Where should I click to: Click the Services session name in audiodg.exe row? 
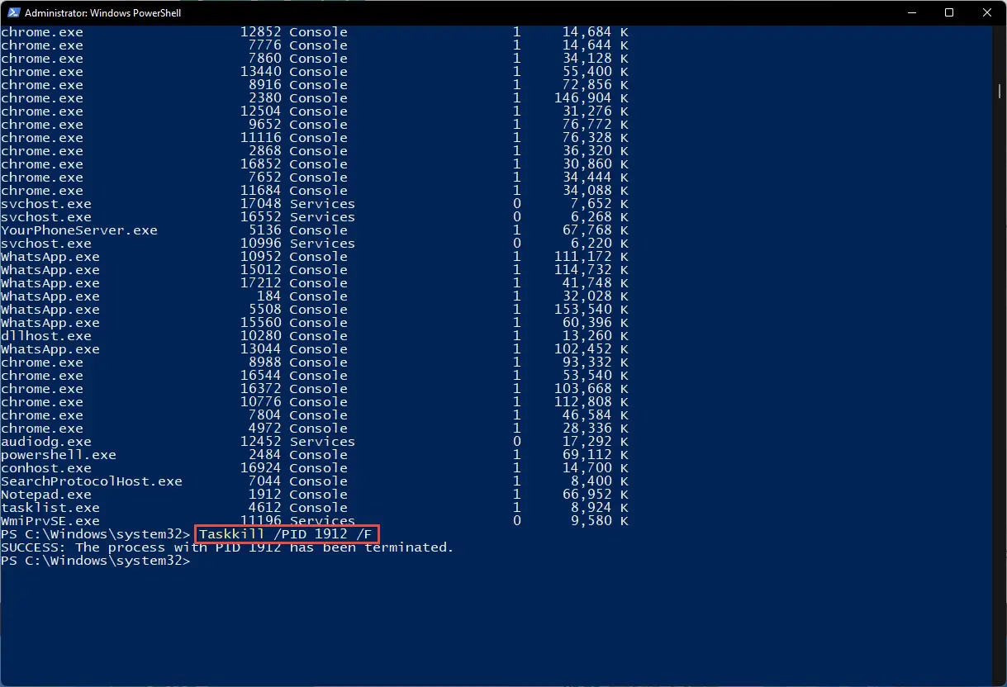322,442
